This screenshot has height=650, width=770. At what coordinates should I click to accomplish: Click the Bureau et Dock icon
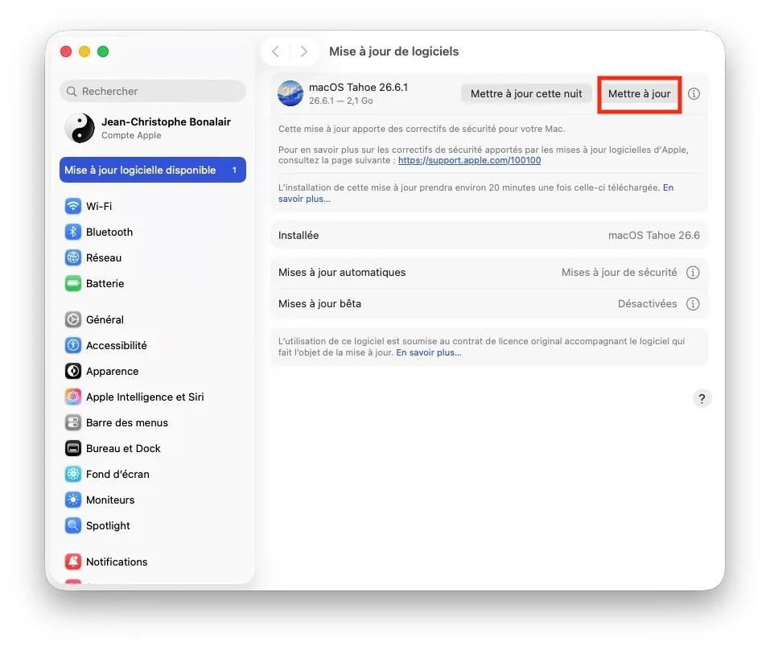73,448
